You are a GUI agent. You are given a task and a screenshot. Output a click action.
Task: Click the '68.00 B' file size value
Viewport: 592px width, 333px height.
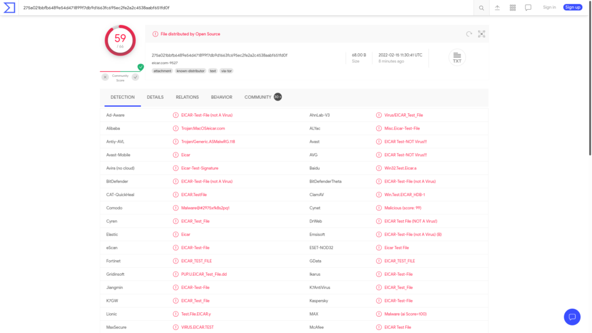pos(358,55)
